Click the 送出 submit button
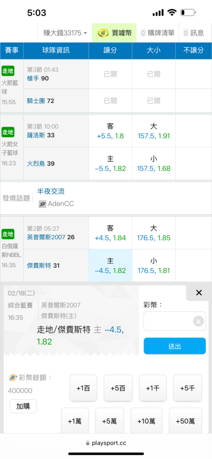The width and height of the screenshot is (212, 459). (x=174, y=346)
